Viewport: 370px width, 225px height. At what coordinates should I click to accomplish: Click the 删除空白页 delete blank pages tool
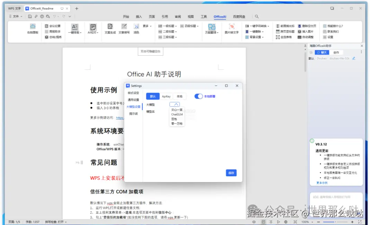[x=307, y=26]
